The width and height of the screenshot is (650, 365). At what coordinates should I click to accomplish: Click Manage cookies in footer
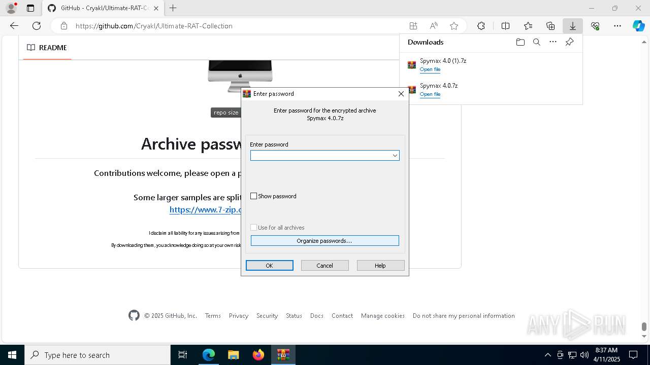383,316
